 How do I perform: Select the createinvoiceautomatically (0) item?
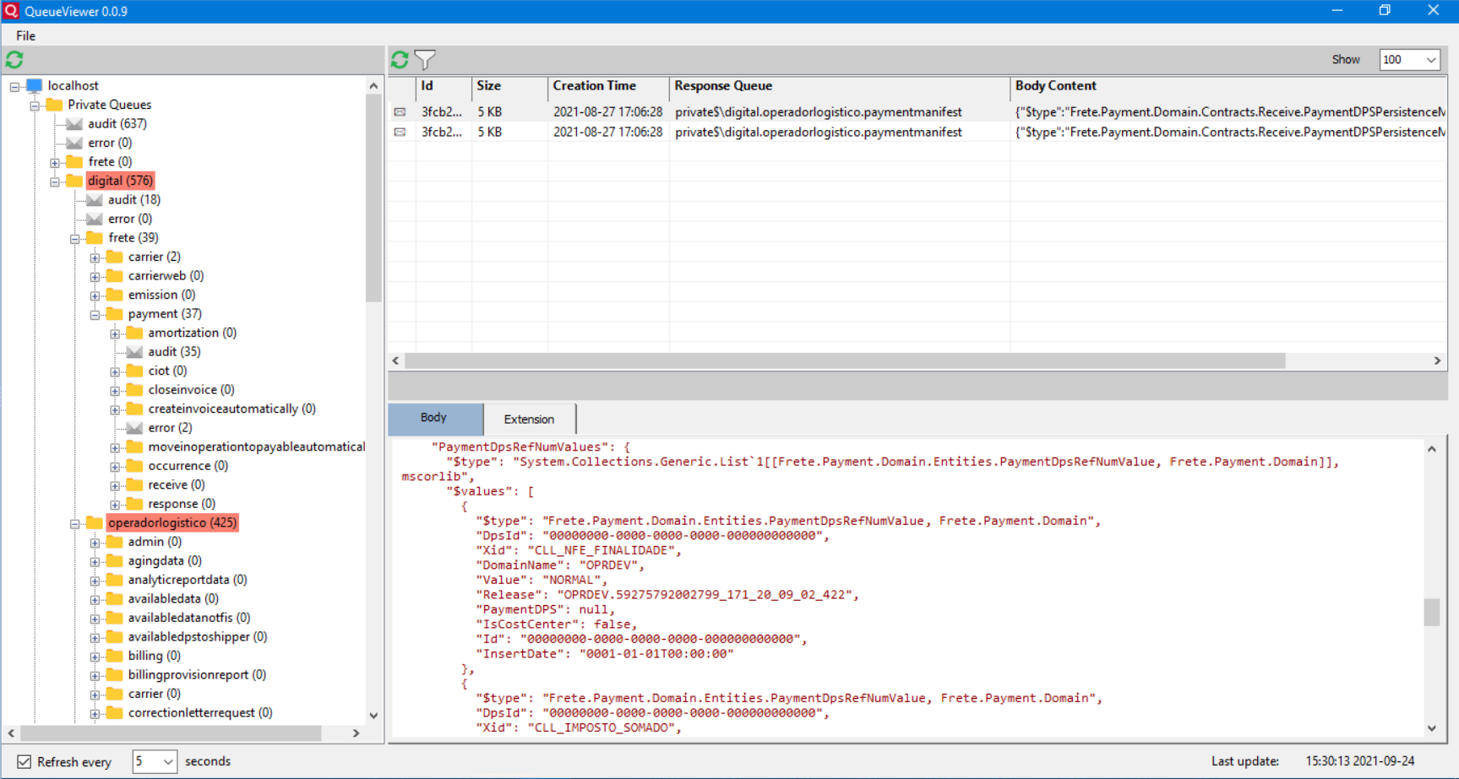(x=231, y=408)
